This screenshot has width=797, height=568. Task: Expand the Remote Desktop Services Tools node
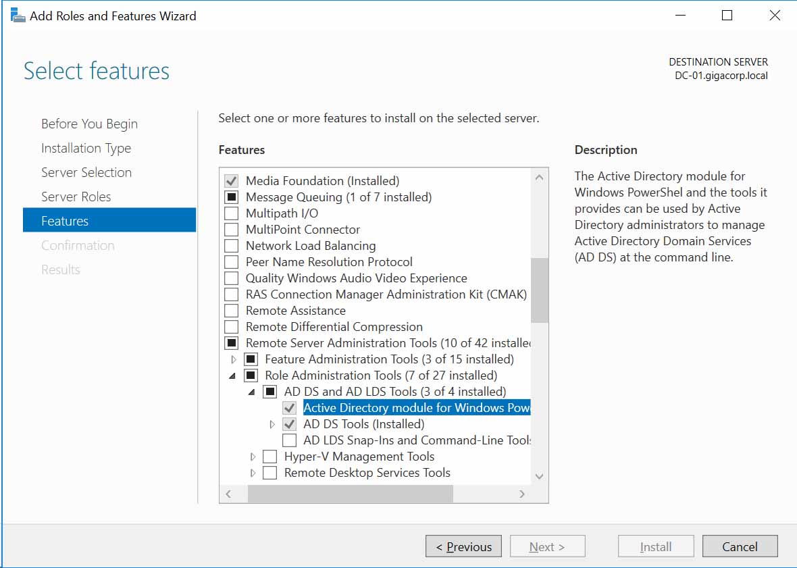coord(251,472)
